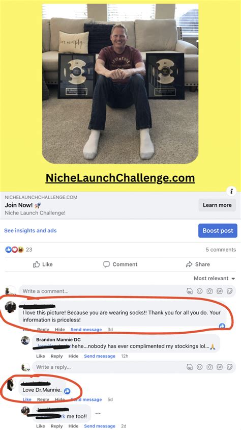Image resolution: width=241 pixels, height=430 pixels.
Task: Open emoji picker in Write a reply field
Action: pos(200,367)
